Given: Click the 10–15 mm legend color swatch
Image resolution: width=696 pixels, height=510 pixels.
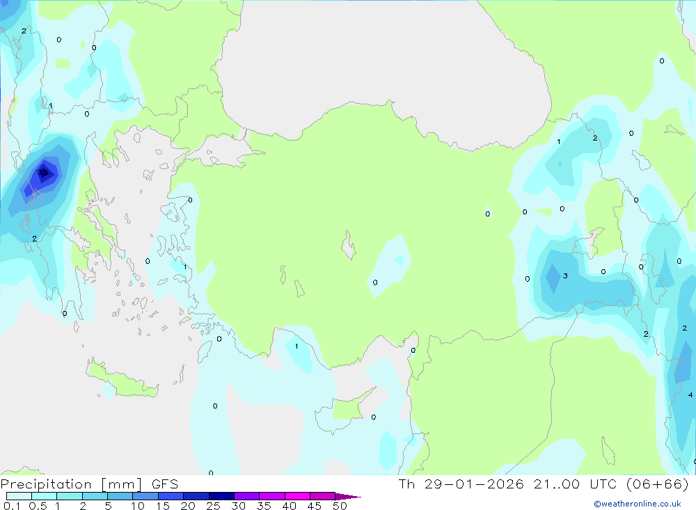Looking at the screenshot, I should pos(145,496).
